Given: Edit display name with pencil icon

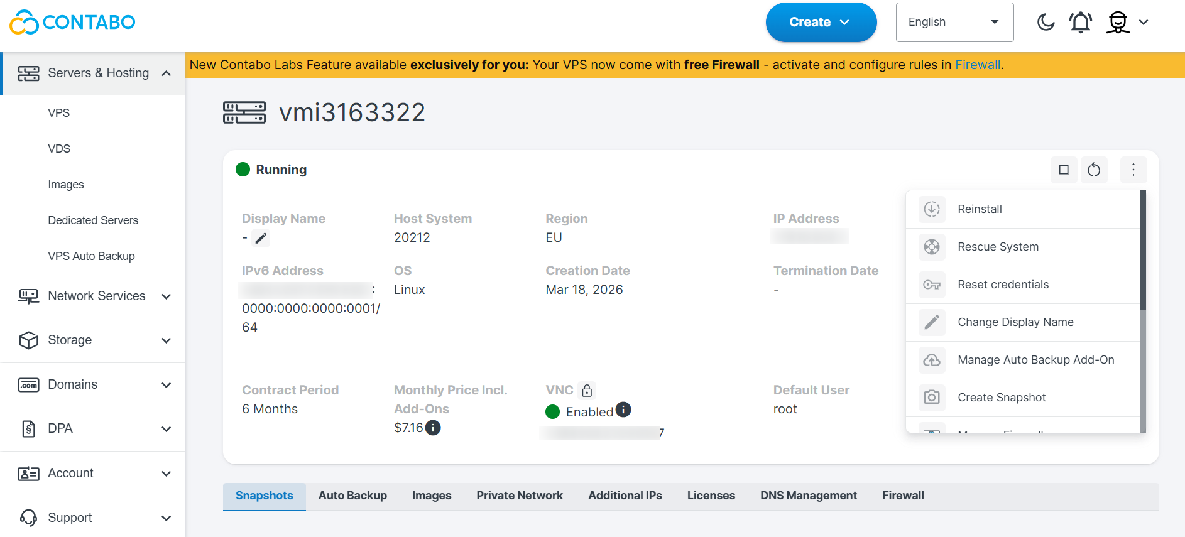Looking at the screenshot, I should coord(261,238).
